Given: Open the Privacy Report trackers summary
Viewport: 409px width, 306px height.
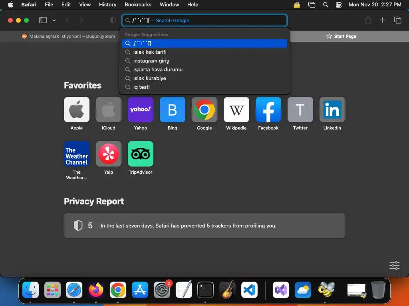Looking at the screenshot, I should pyautogui.click(x=204, y=226).
